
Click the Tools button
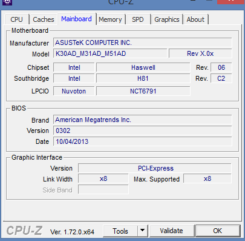click(x=120, y=231)
